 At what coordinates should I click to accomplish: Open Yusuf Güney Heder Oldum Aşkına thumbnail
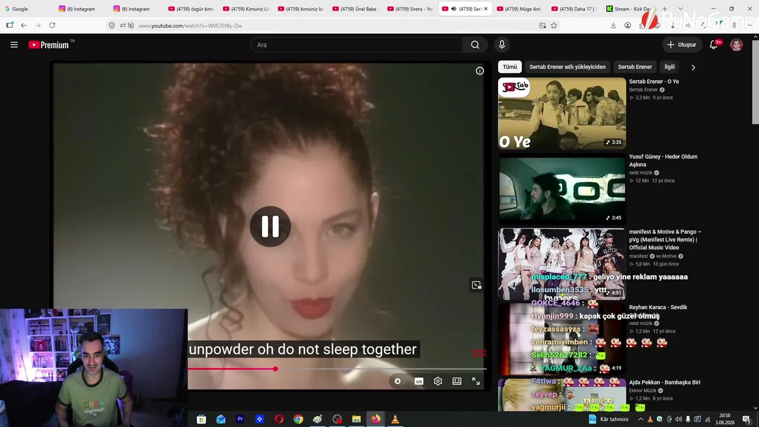click(562, 189)
